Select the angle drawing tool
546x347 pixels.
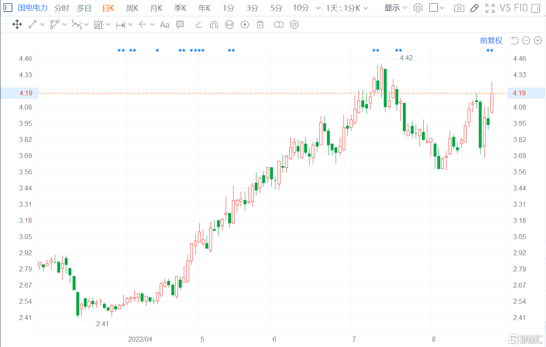click(x=199, y=25)
